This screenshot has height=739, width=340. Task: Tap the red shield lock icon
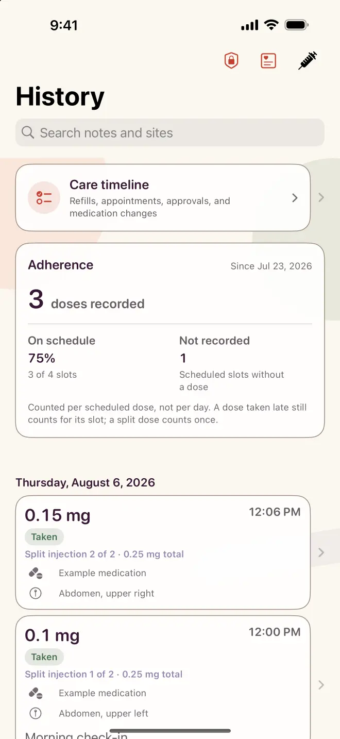pyautogui.click(x=231, y=61)
